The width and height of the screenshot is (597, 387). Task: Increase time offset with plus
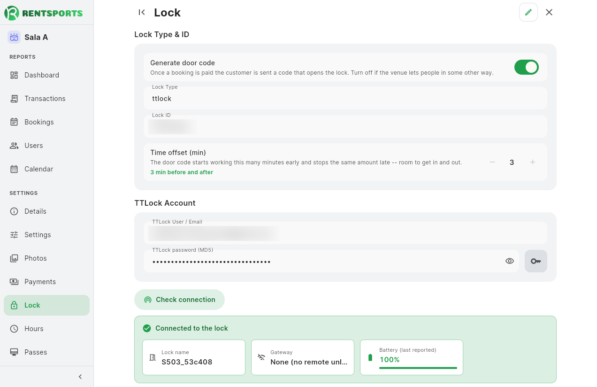point(533,162)
